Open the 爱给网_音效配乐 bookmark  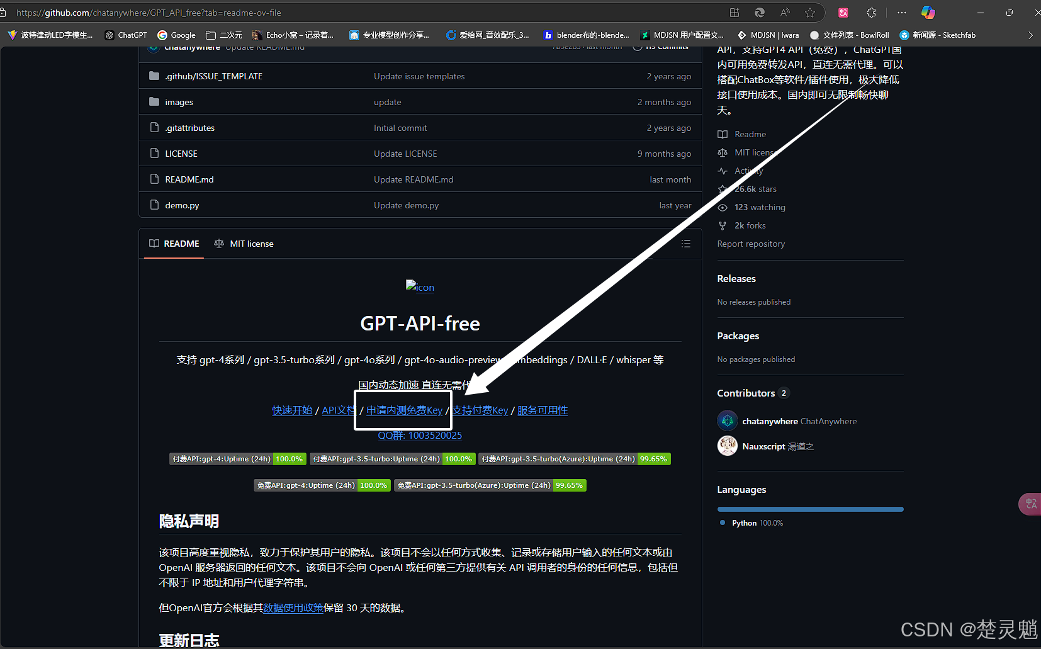(x=488, y=35)
